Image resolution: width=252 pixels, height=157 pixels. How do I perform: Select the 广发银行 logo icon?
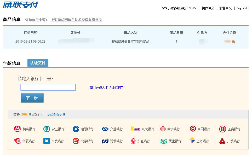[x=222, y=141]
